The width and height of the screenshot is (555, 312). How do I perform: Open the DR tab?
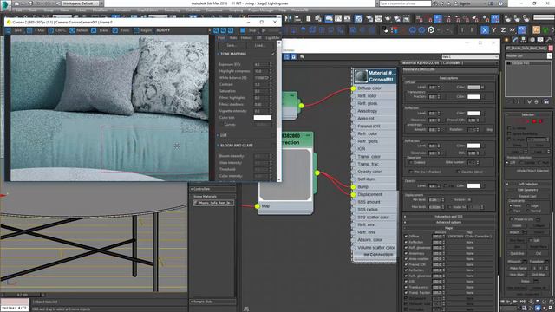pos(258,37)
